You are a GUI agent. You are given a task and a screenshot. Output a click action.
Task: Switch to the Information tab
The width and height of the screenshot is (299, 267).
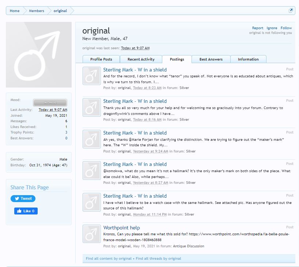click(248, 59)
